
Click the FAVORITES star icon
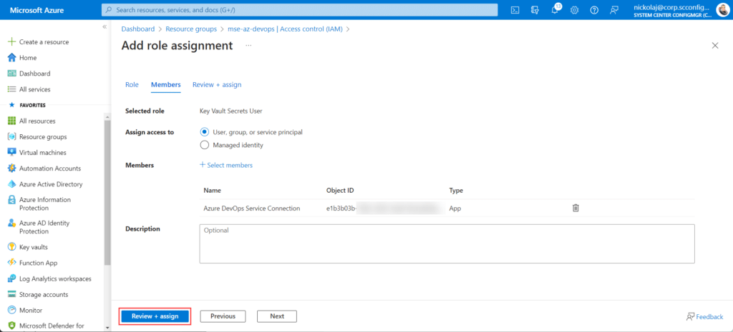11,106
